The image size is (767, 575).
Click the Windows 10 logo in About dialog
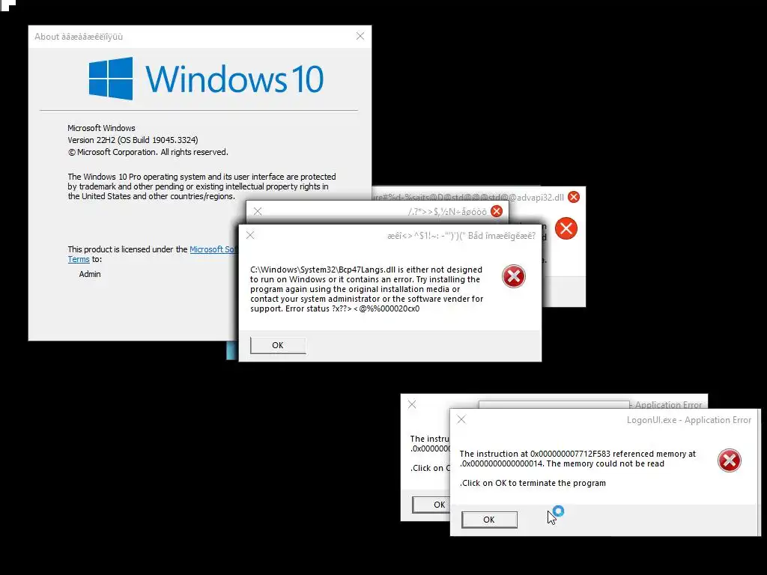[x=206, y=78]
